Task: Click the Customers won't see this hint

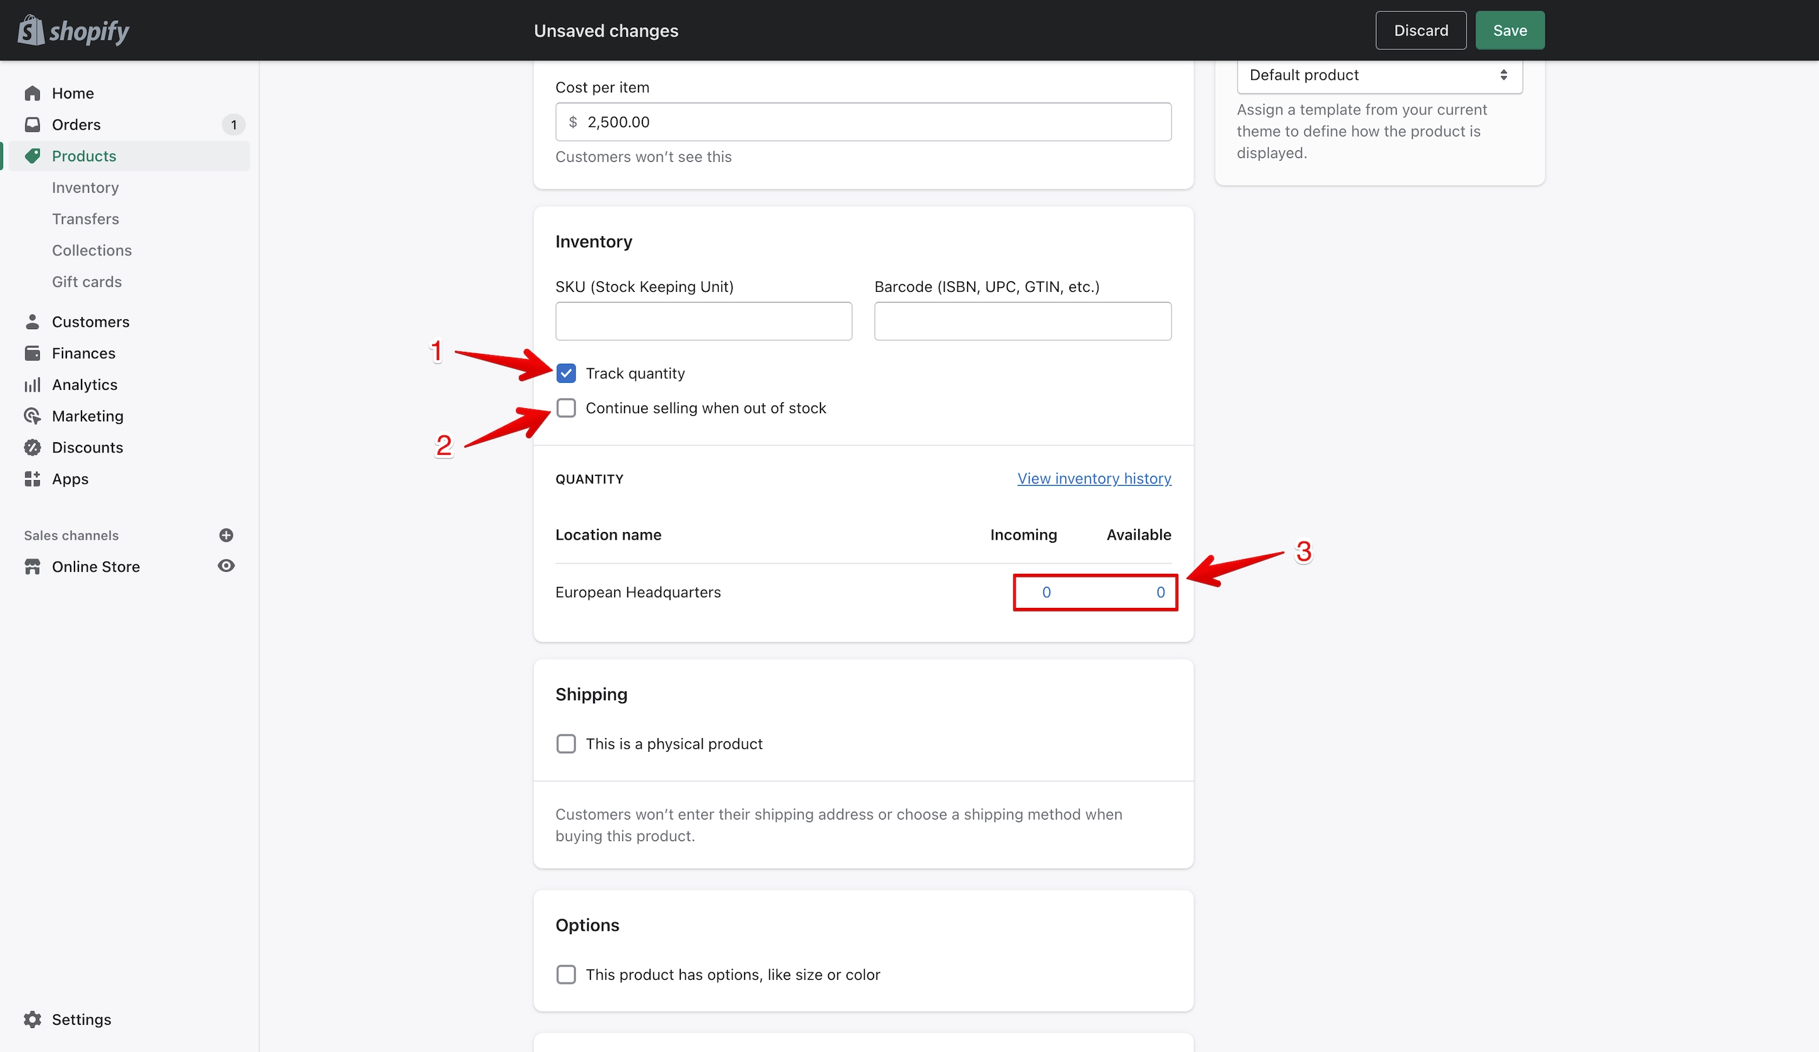Action: pyautogui.click(x=644, y=157)
